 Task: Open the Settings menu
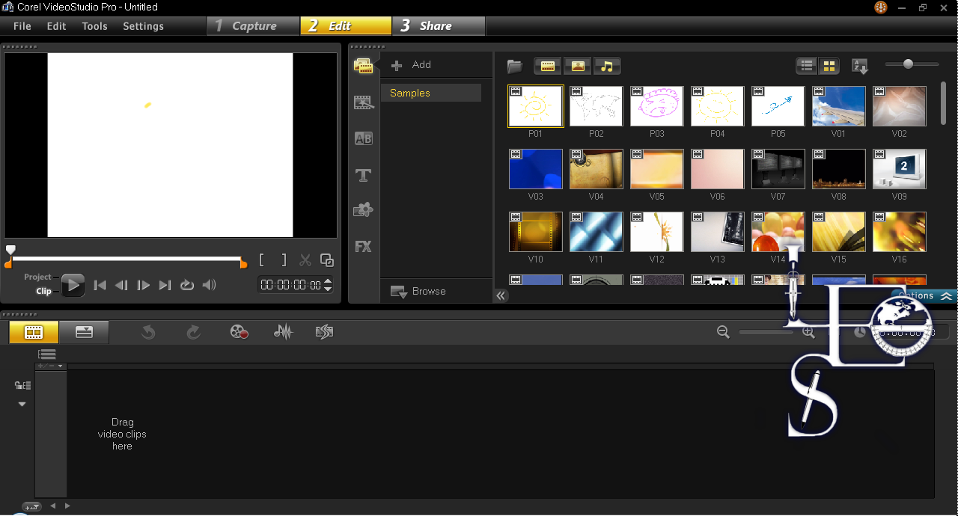143,26
